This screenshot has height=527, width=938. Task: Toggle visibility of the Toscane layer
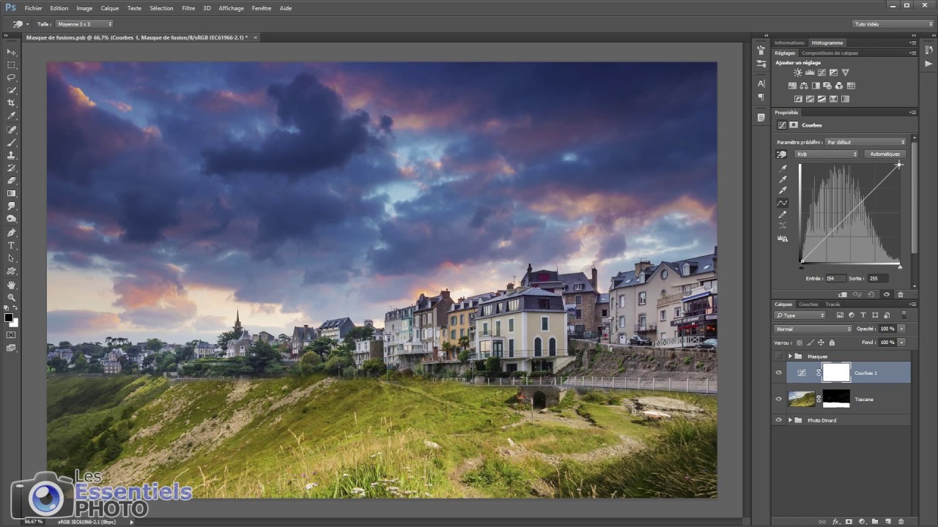coord(778,399)
